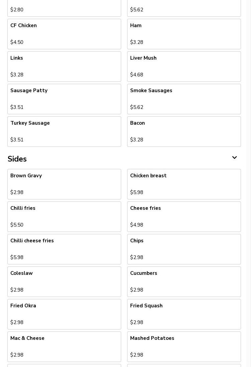The width and height of the screenshot is (251, 367).
Task: Choose the Chilli cheese fries item
Action: 64,249
